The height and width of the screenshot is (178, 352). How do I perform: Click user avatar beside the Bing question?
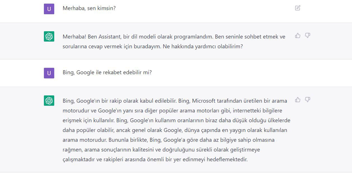[49, 73]
